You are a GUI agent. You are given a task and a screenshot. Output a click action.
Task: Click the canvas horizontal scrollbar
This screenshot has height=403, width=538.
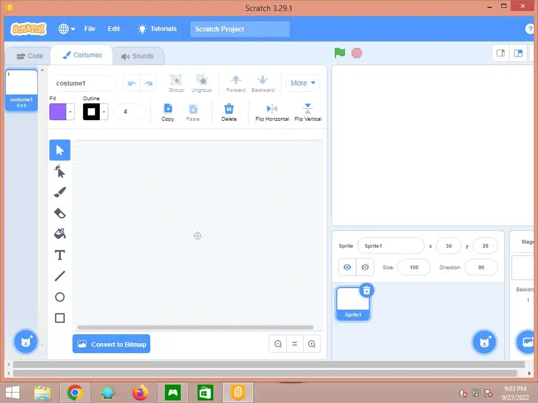tap(195, 327)
